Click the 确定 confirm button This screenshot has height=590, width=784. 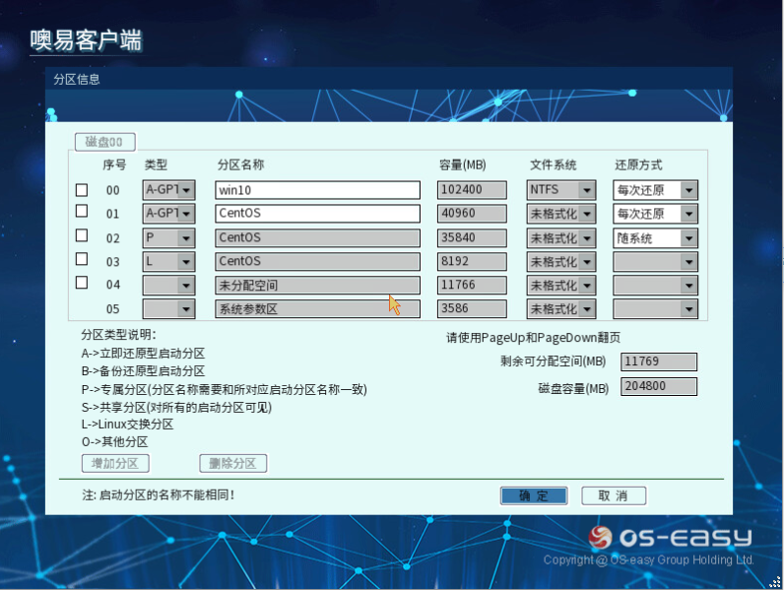pyautogui.click(x=533, y=495)
